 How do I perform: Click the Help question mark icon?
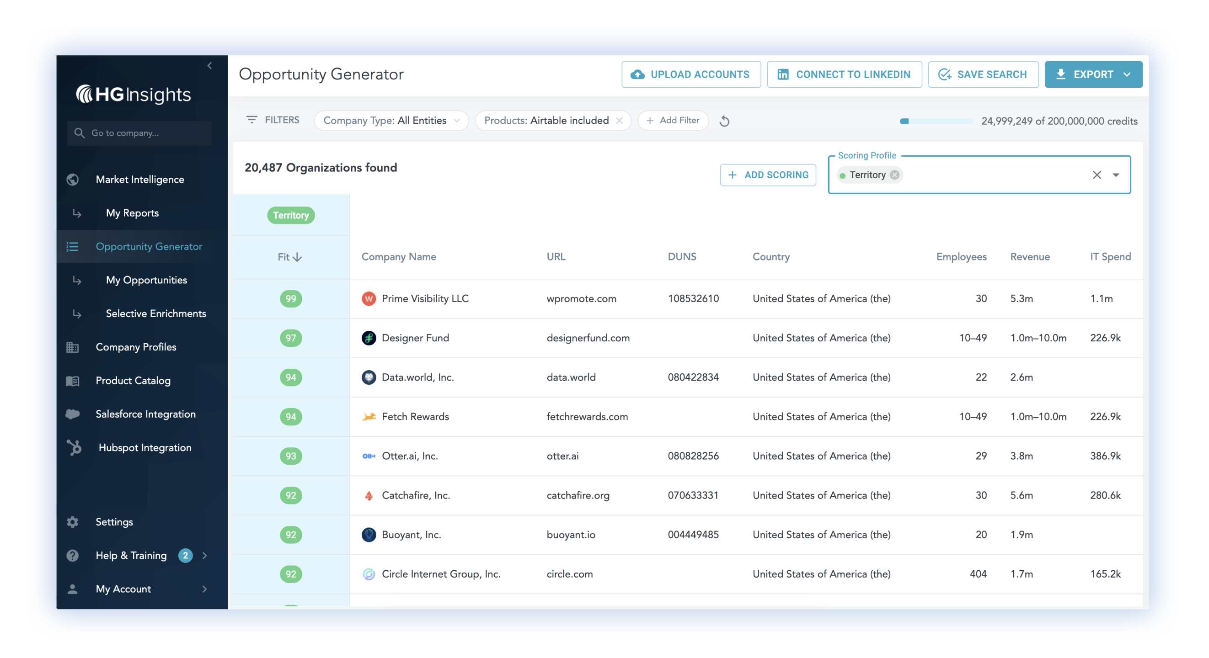pyautogui.click(x=72, y=556)
